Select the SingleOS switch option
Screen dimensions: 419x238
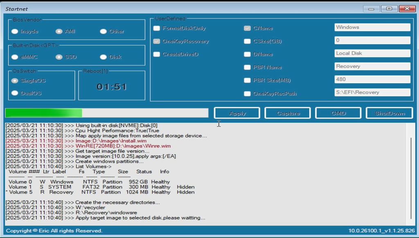click(x=15, y=81)
